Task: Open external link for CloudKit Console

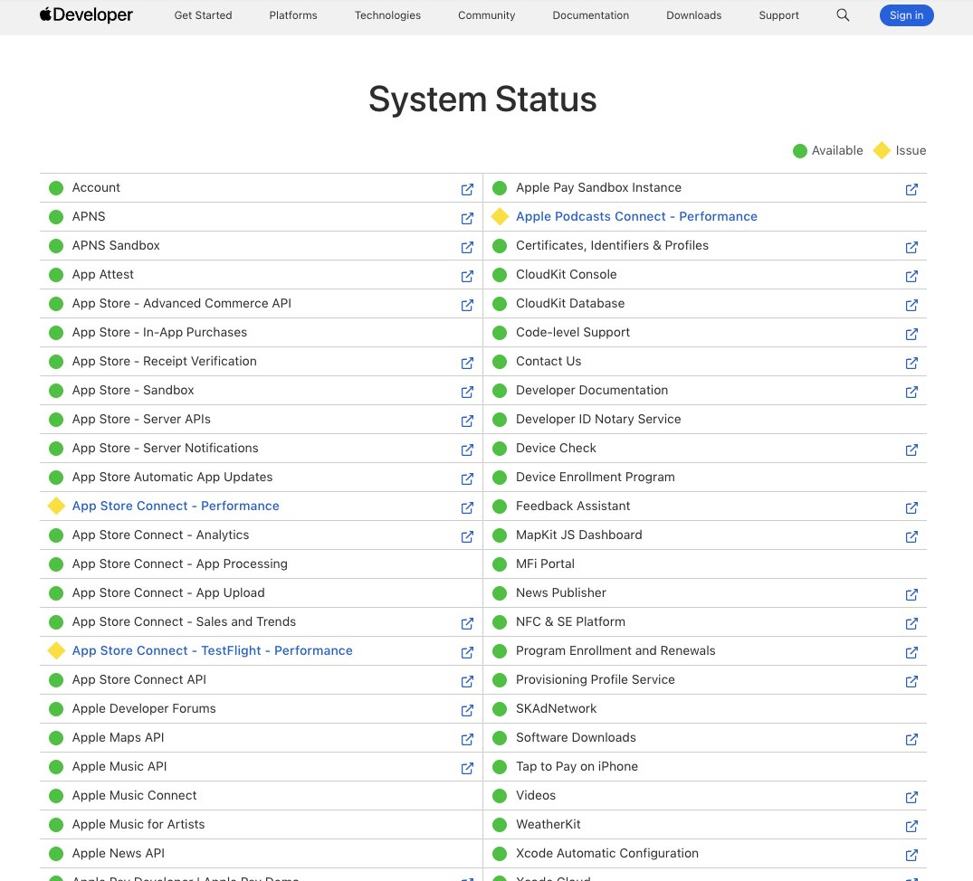Action: [911, 276]
